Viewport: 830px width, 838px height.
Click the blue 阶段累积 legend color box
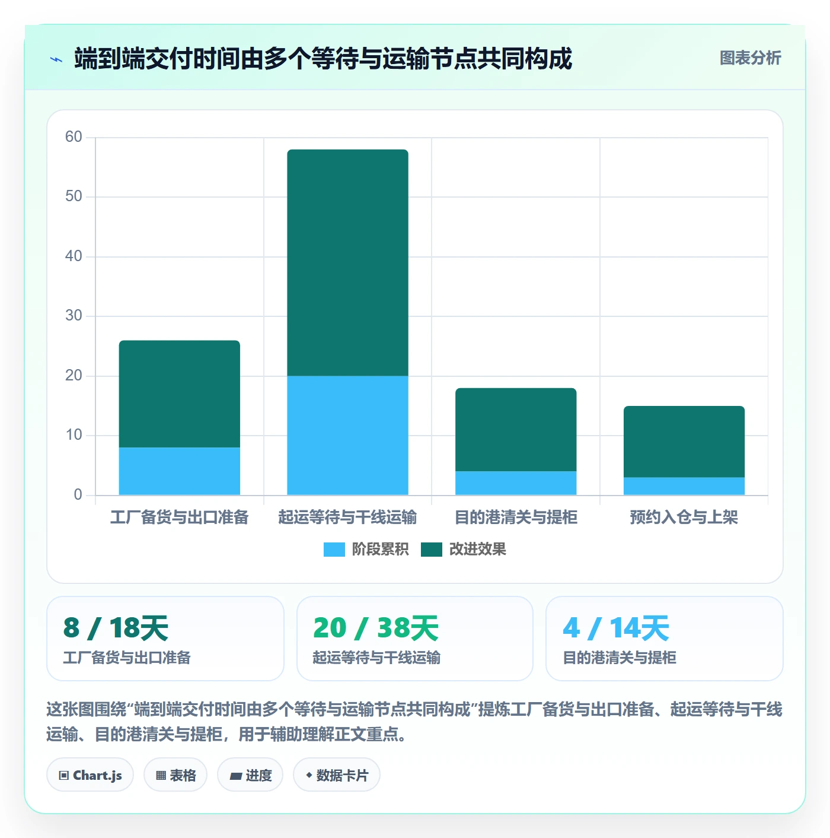point(334,550)
